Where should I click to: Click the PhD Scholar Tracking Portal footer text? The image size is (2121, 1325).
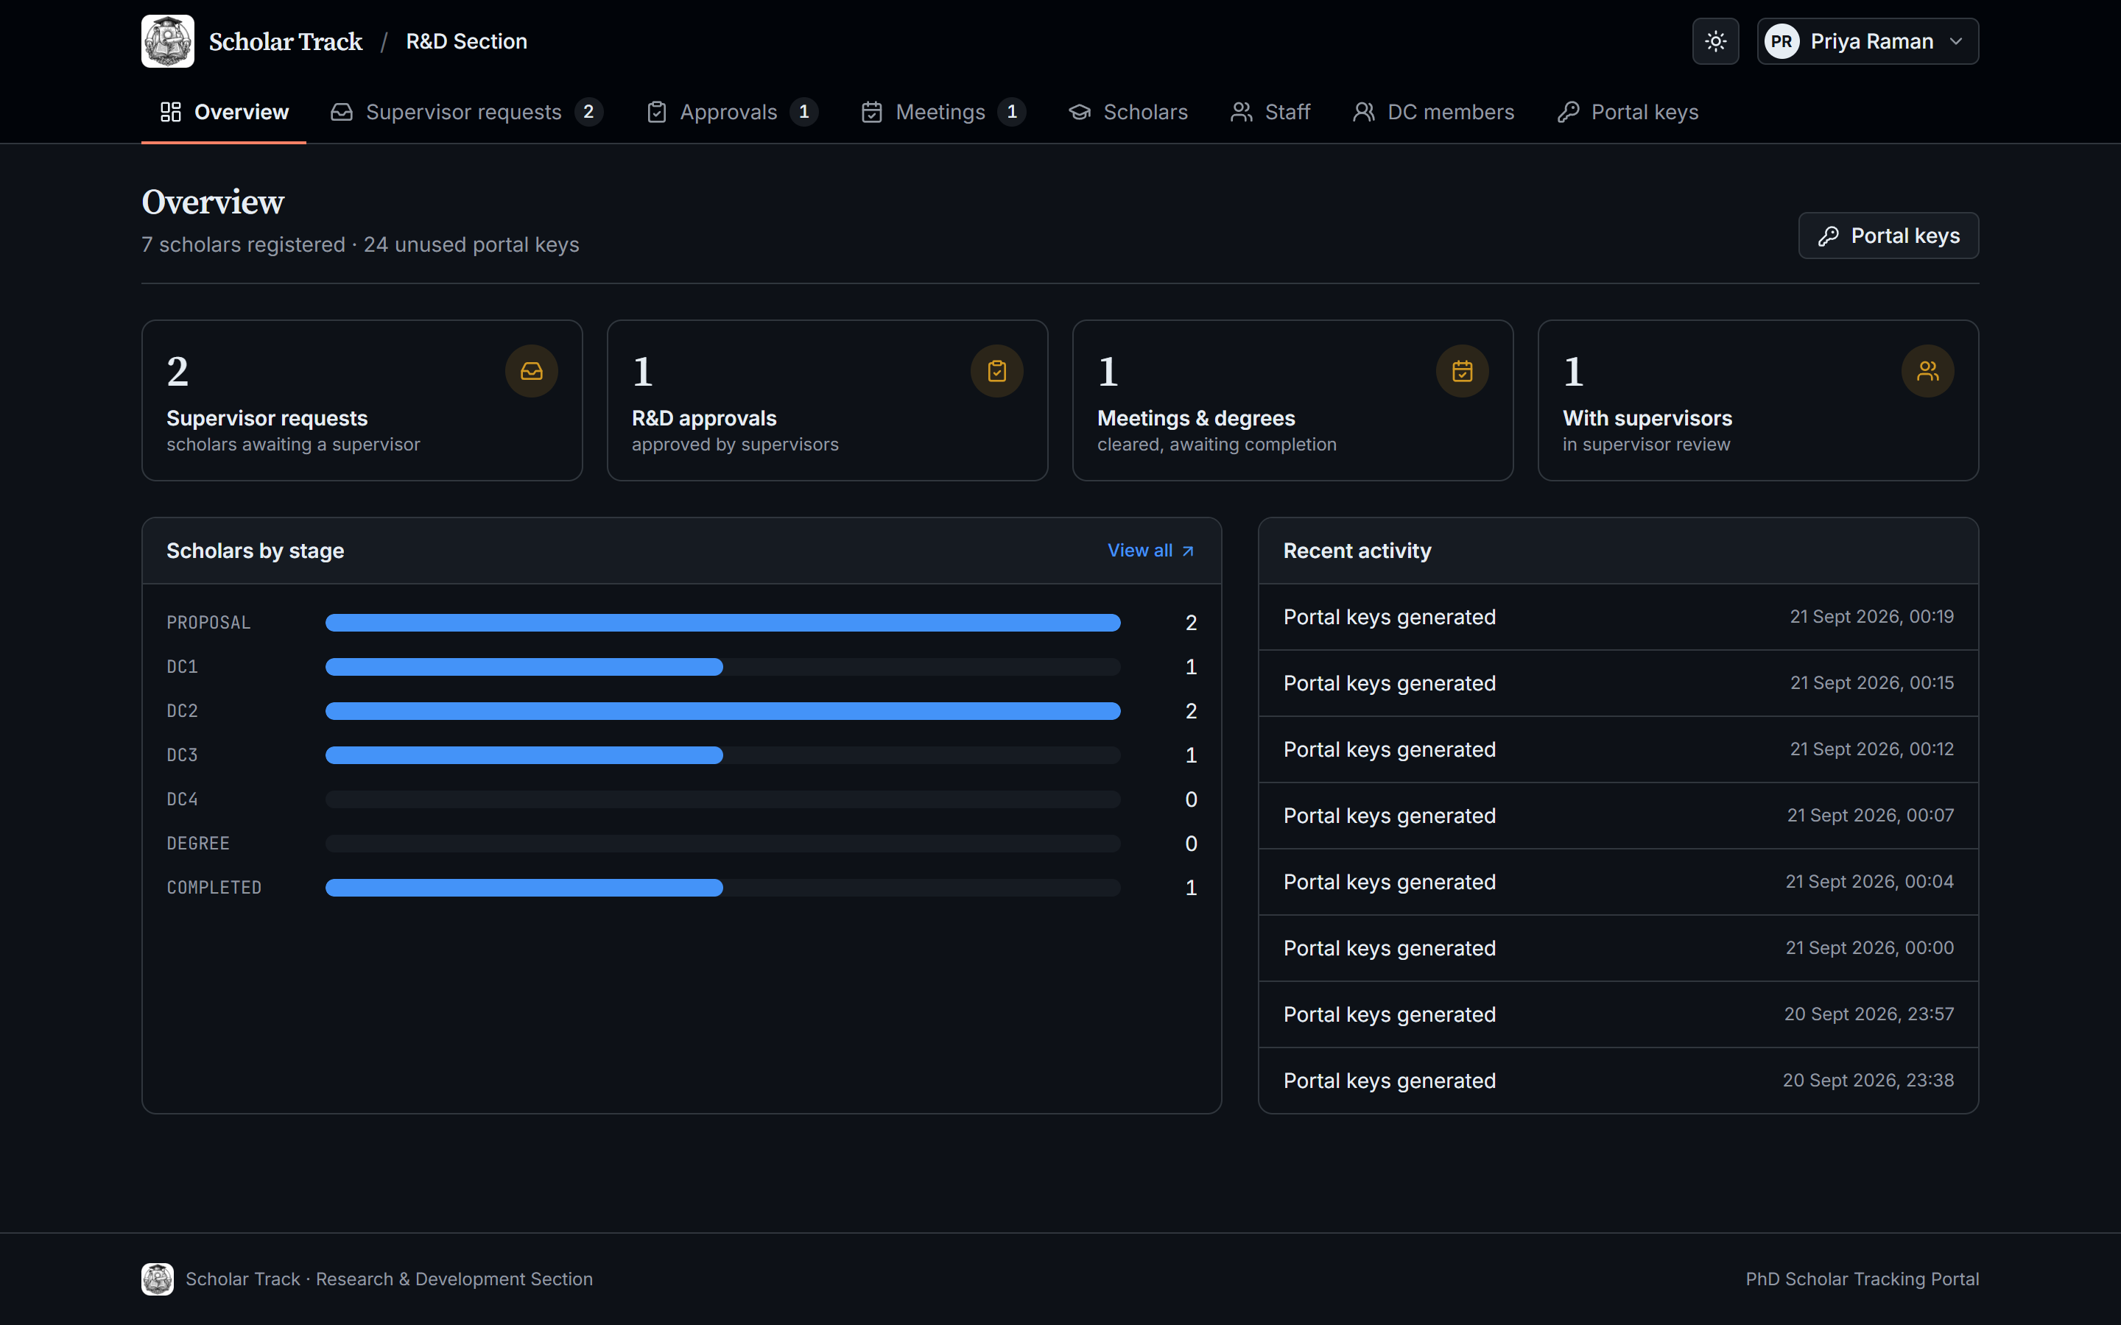[1862, 1279]
